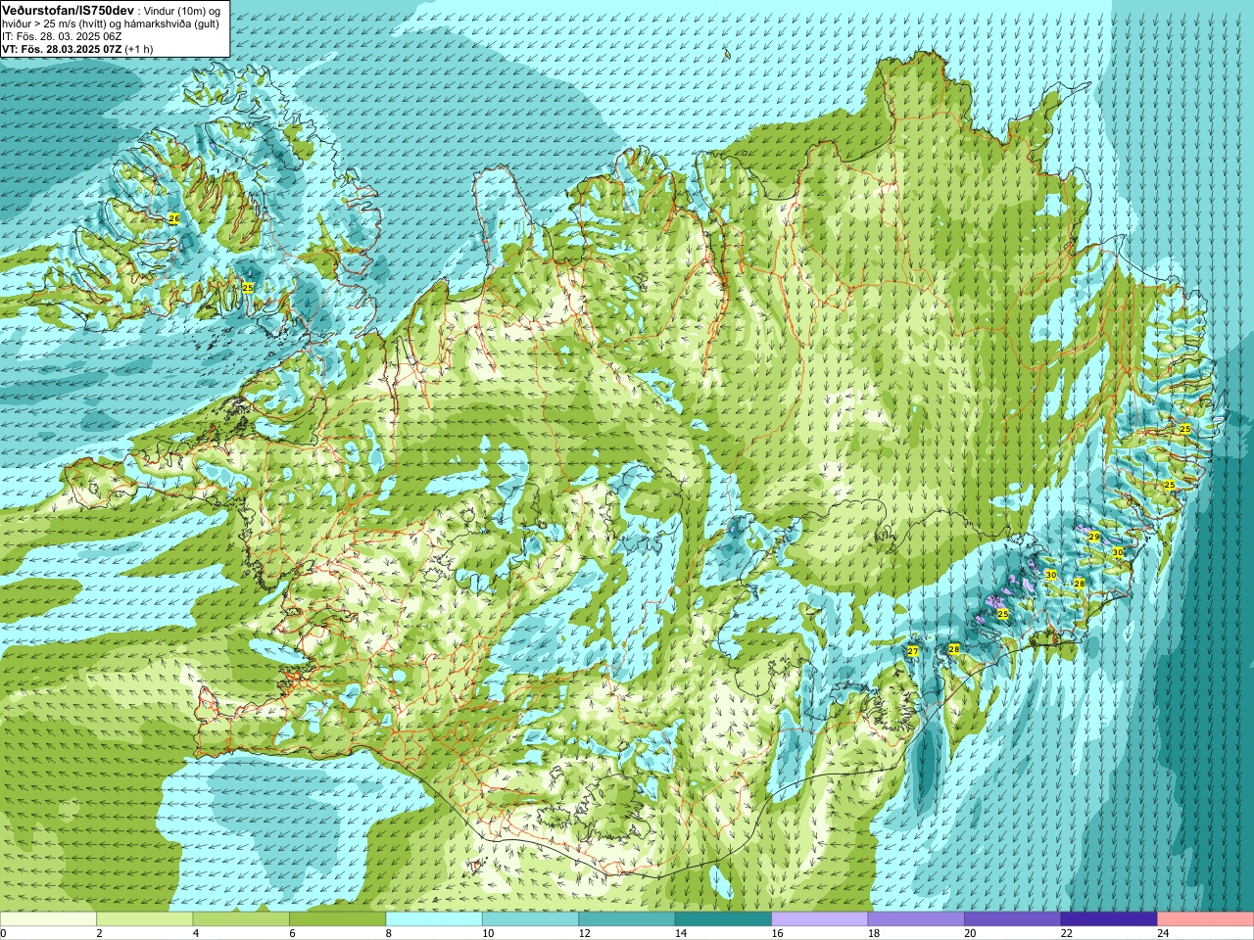
Task: Click the purple 18–20 m/s legend swatch
Action: tap(916, 918)
